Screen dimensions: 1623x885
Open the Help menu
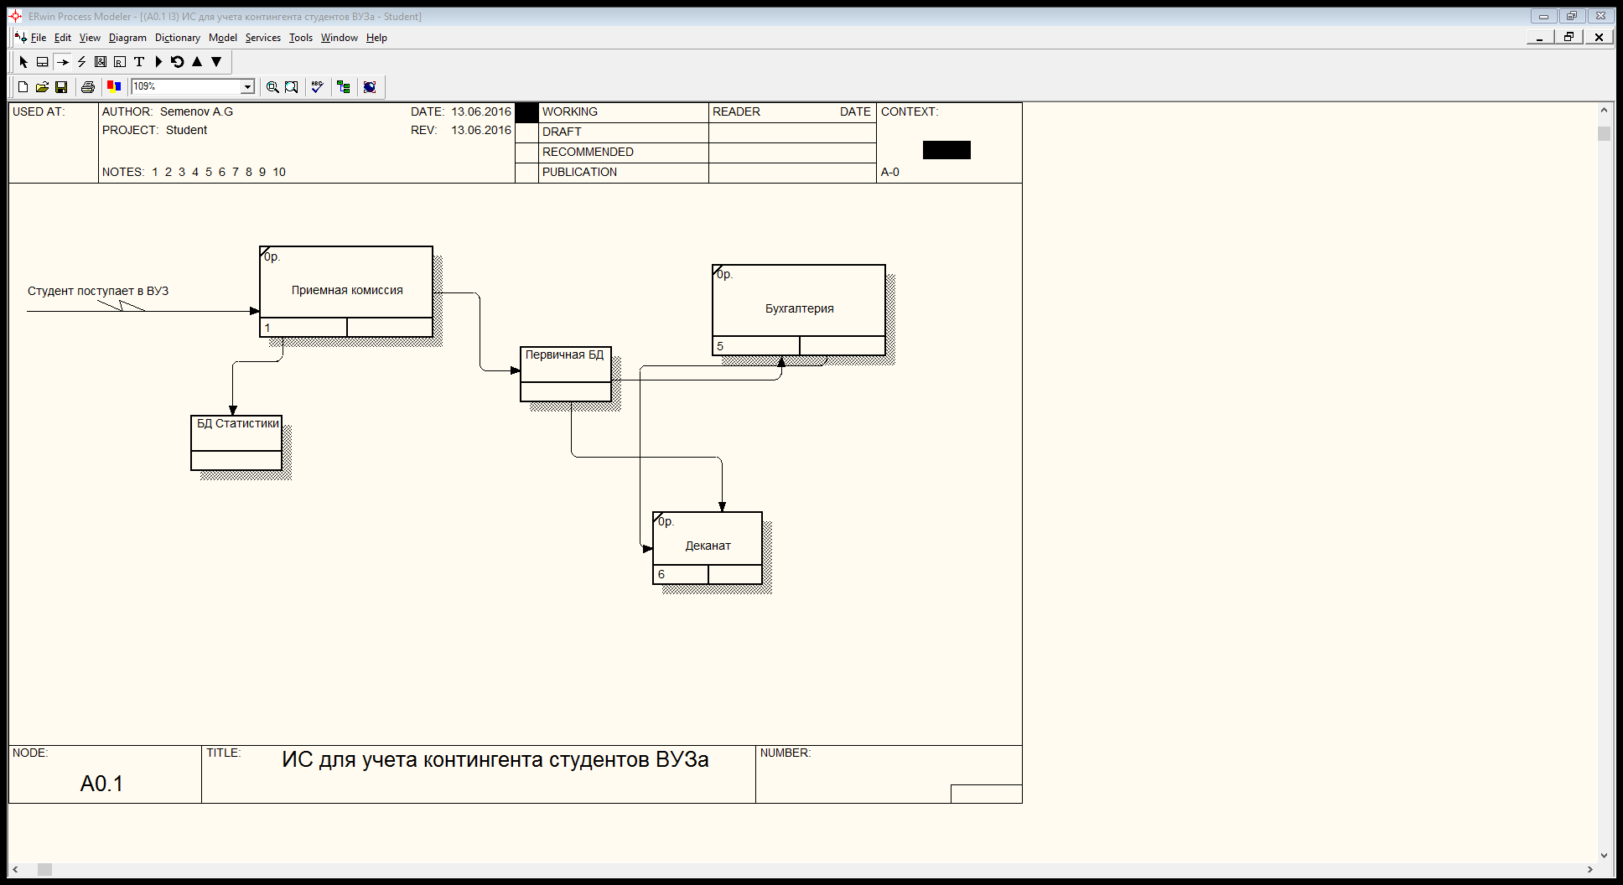[x=376, y=38]
